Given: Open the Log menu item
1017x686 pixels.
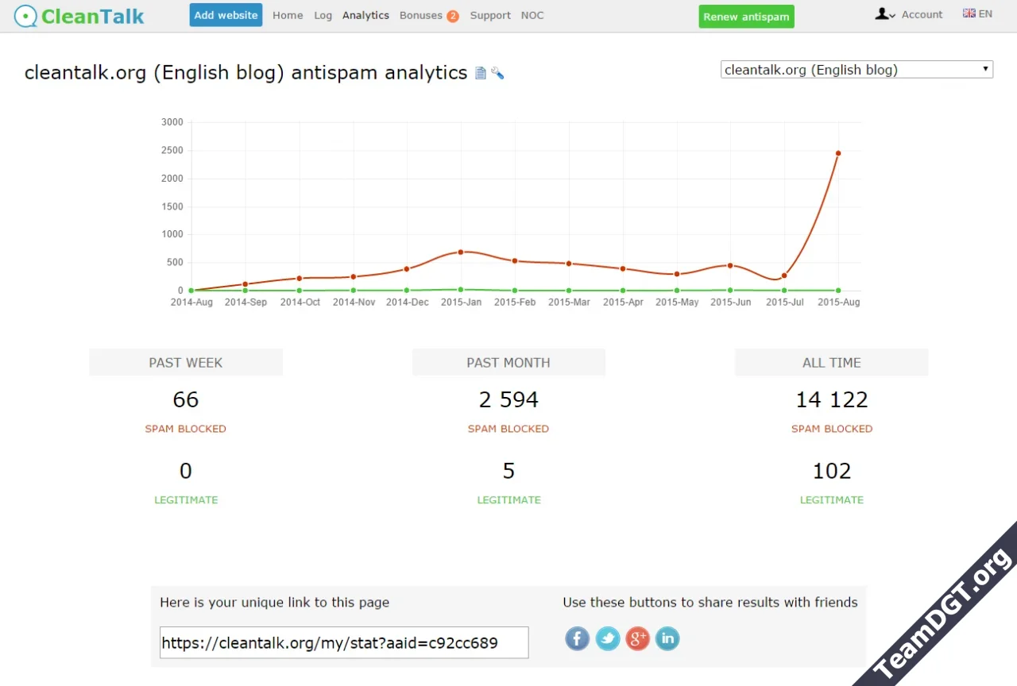Looking at the screenshot, I should (x=323, y=15).
